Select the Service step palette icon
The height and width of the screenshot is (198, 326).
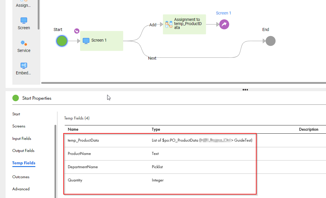[x=24, y=43]
